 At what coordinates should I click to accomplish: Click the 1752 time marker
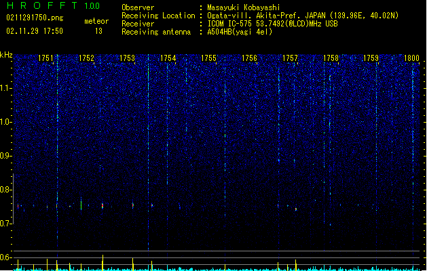tap(86, 58)
